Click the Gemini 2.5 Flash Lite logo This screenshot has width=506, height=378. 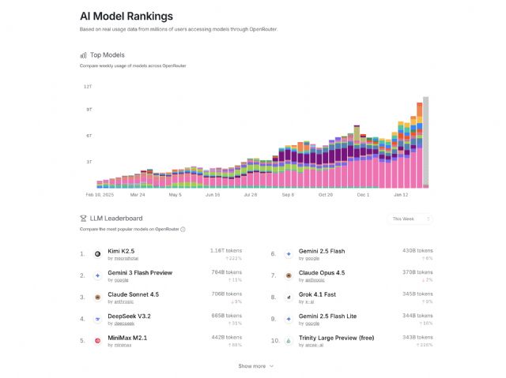289,319
